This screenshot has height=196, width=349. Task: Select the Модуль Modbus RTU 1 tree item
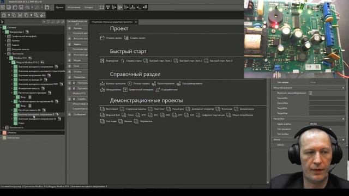(x=27, y=63)
